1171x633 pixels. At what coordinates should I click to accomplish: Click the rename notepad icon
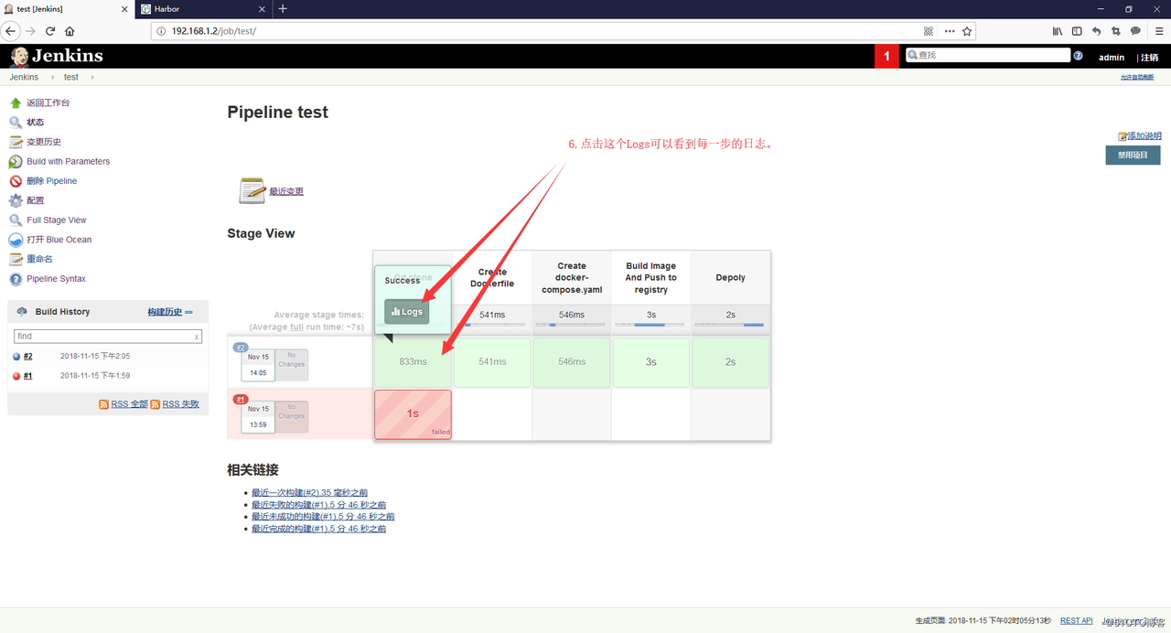16,259
